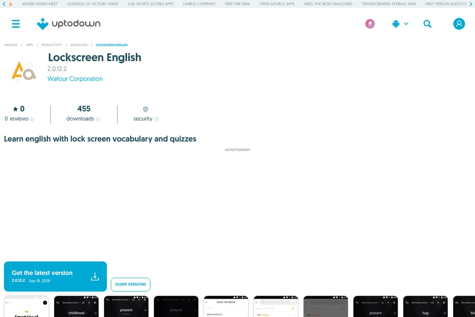Click the reviews info icon

(x=32, y=119)
